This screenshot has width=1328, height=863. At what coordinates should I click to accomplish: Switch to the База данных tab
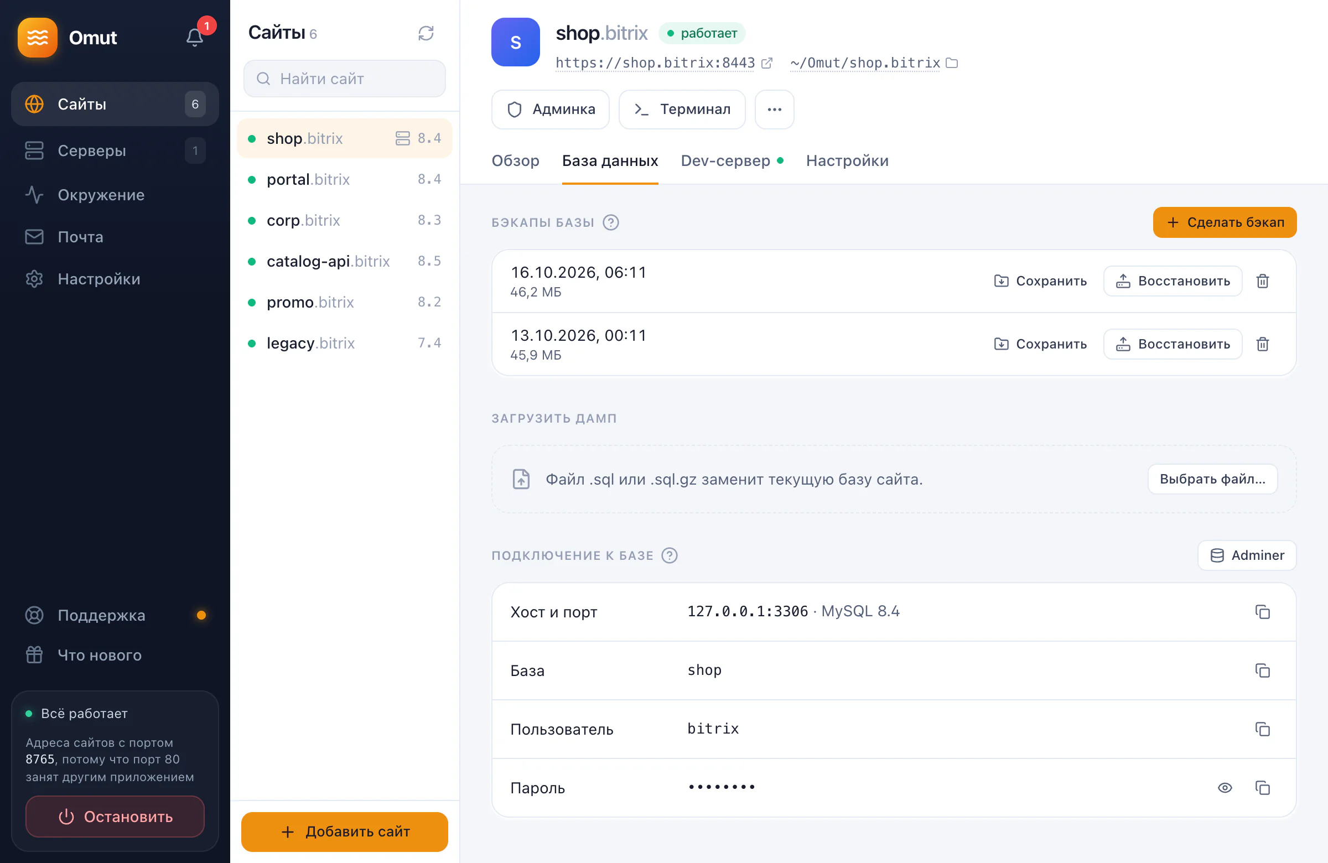click(x=610, y=160)
